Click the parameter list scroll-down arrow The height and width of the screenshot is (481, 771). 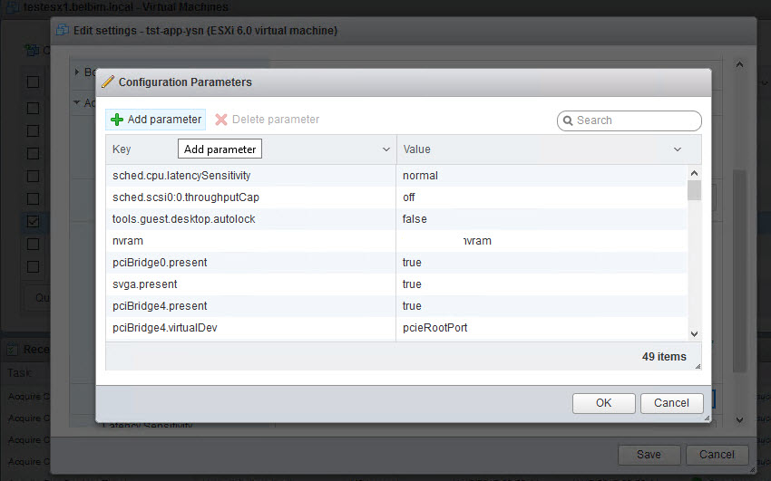coord(694,334)
